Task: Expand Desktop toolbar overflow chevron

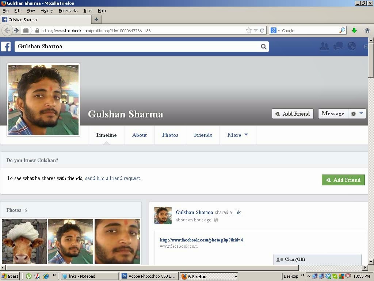Action: pyautogui.click(x=302, y=275)
